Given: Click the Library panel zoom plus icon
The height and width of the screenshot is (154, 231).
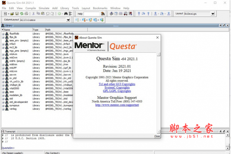Looking at the screenshot, I should (220, 25).
